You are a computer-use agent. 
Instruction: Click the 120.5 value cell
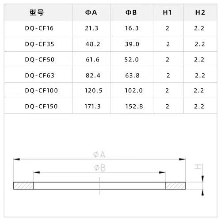click(x=93, y=91)
